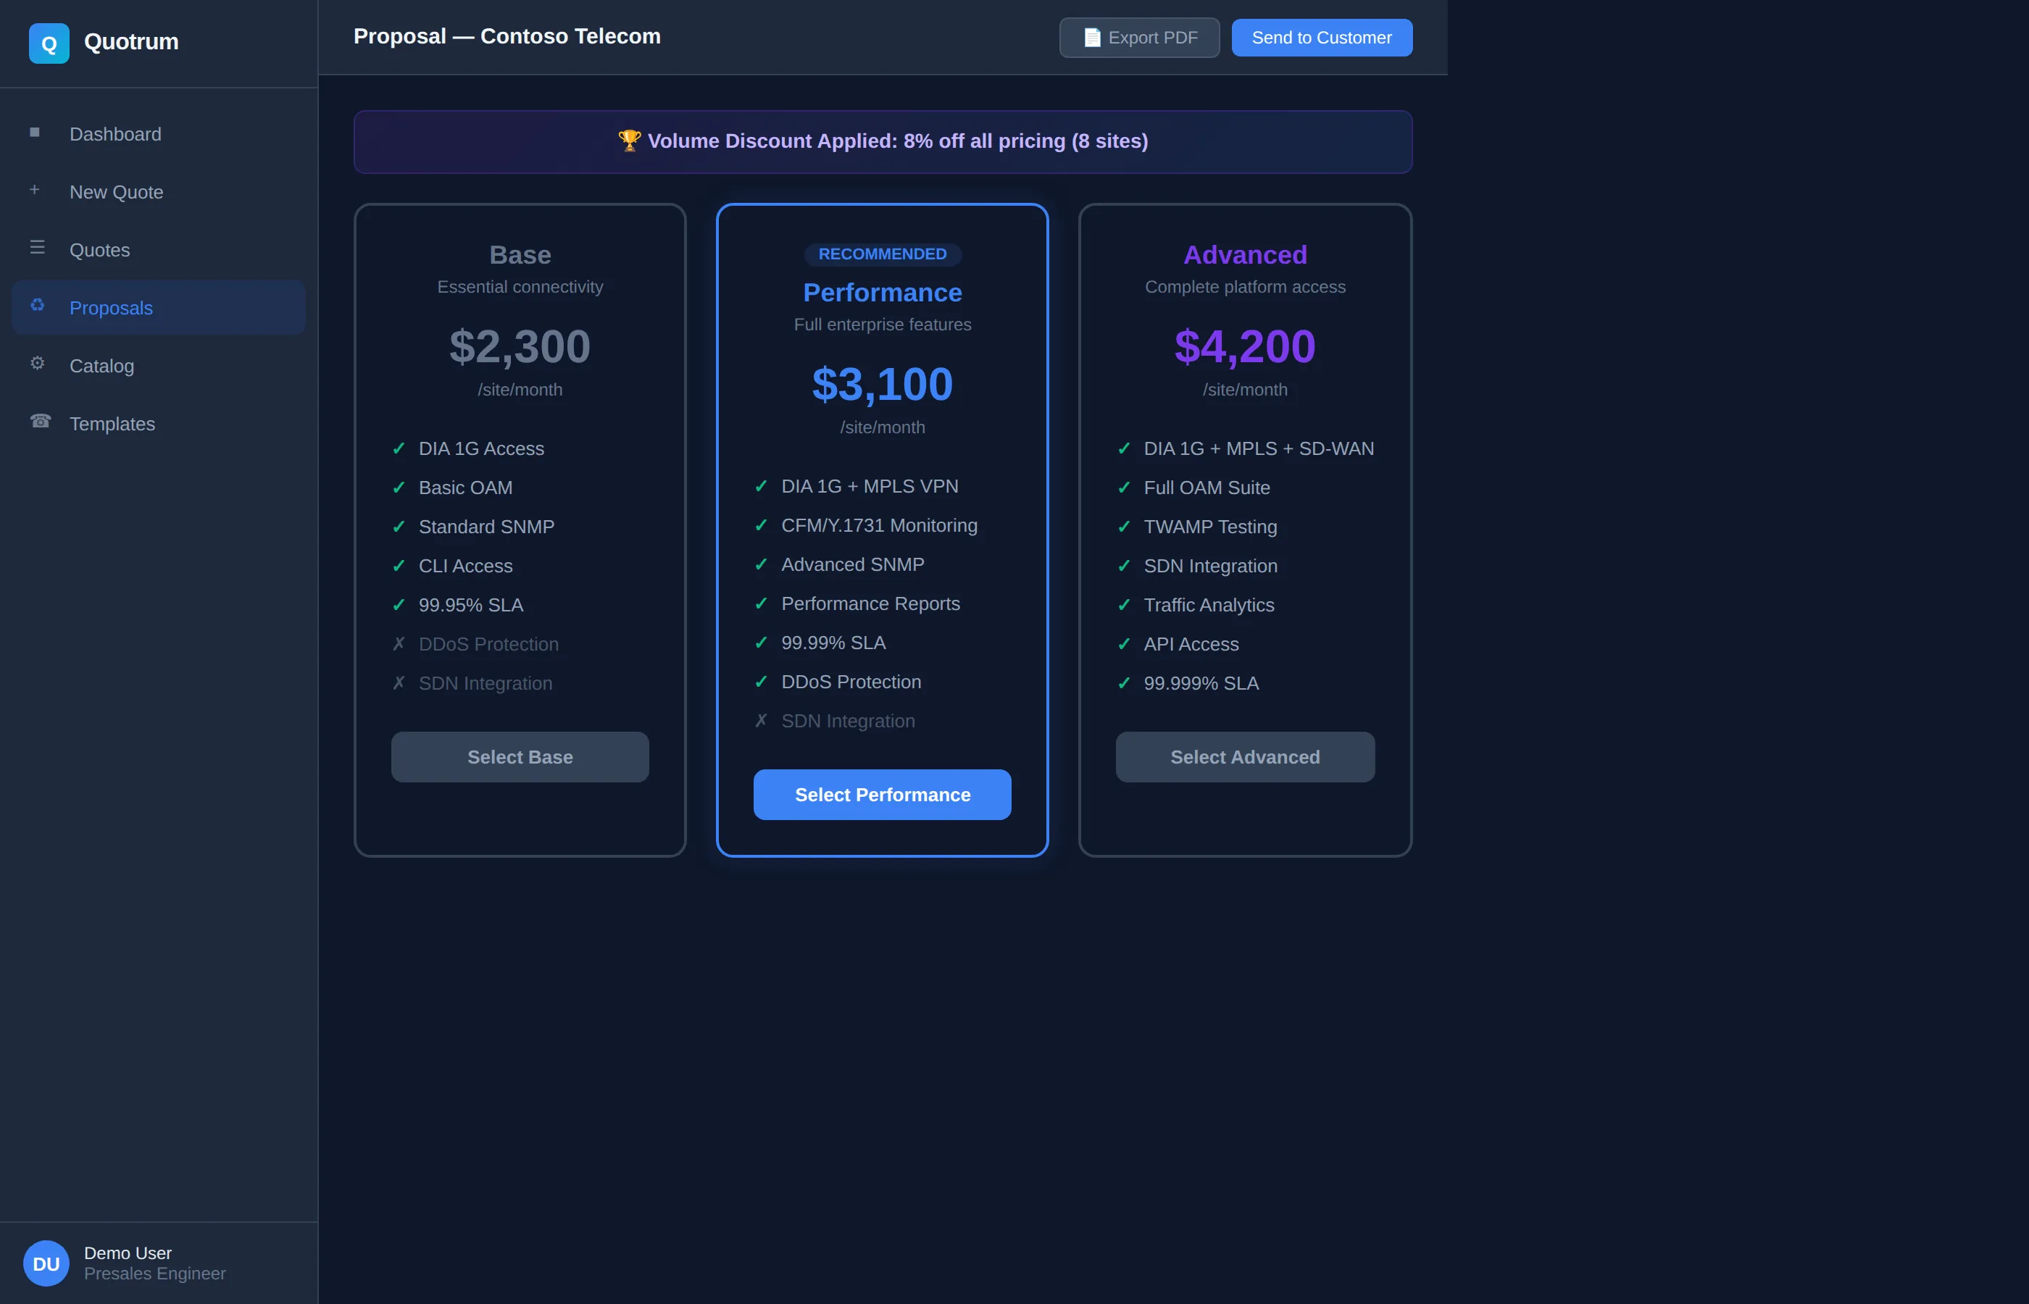Click the DU Demo User avatar
This screenshot has height=1304, width=2029.
(46, 1263)
